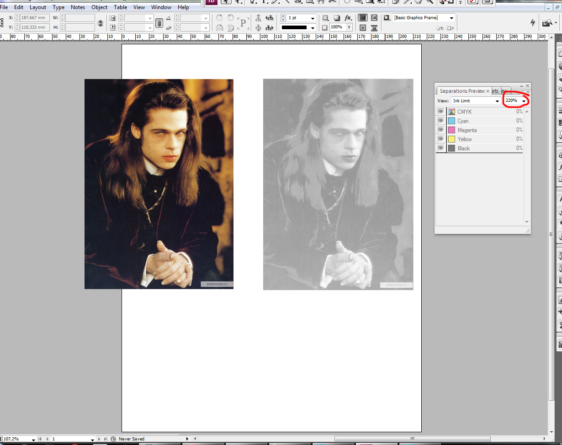Screen dimensions: 562x445
Task: Open the Layout menu
Action: pyautogui.click(x=38, y=7)
